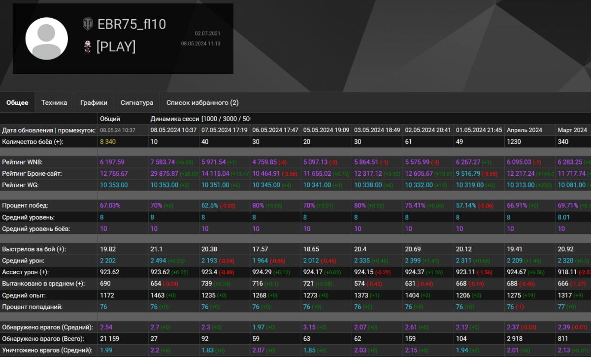Click the Ассист урон (+) row label

(x=26, y=272)
